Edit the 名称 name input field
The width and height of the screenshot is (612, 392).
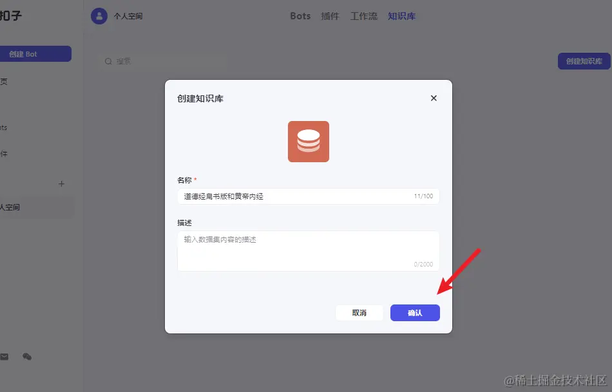[309, 196]
